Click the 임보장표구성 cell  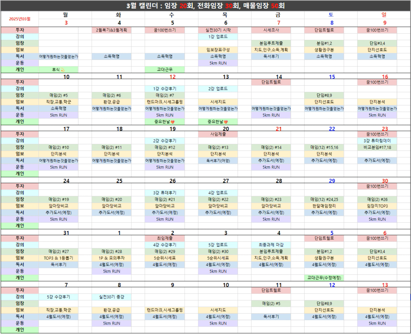tap(218, 50)
